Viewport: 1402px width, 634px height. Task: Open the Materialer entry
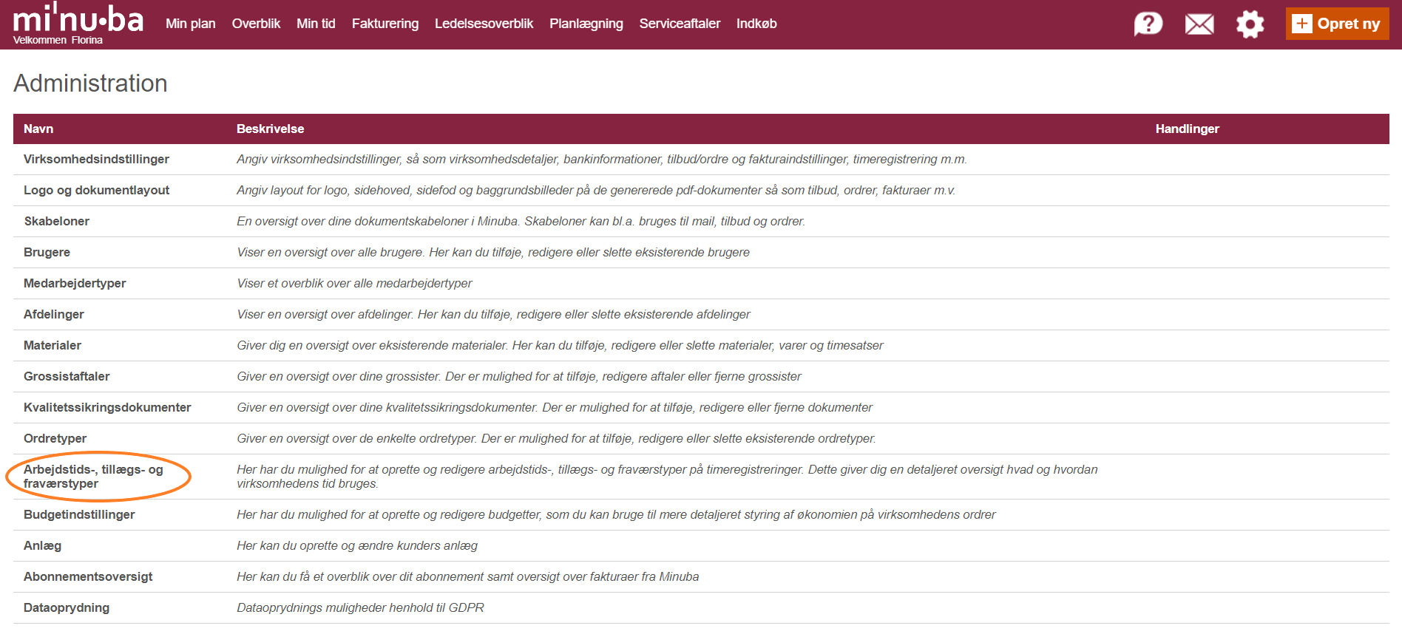coord(53,345)
